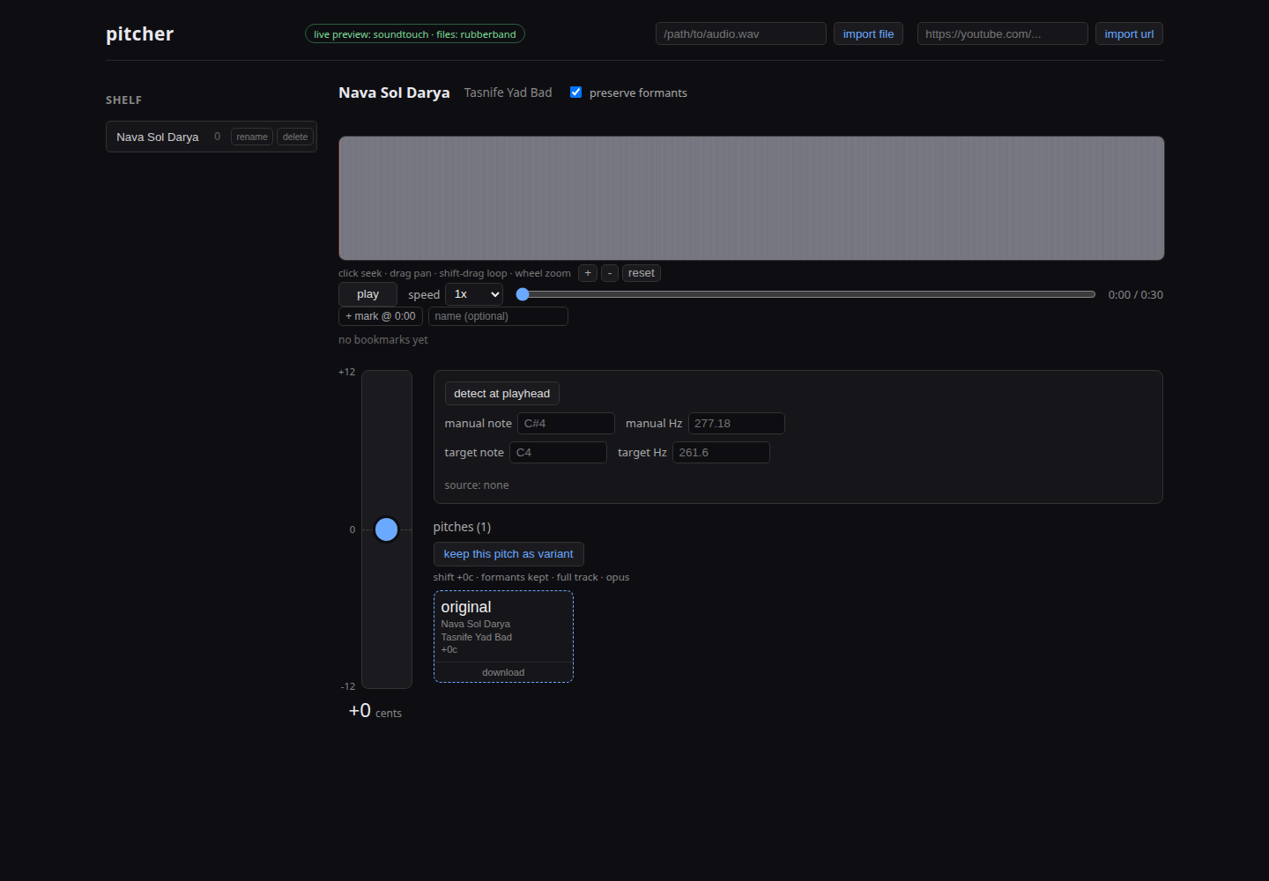This screenshot has width=1269, height=881.
Task: Click the 'pitches (1)' heading
Action: pyautogui.click(x=462, y=527)
